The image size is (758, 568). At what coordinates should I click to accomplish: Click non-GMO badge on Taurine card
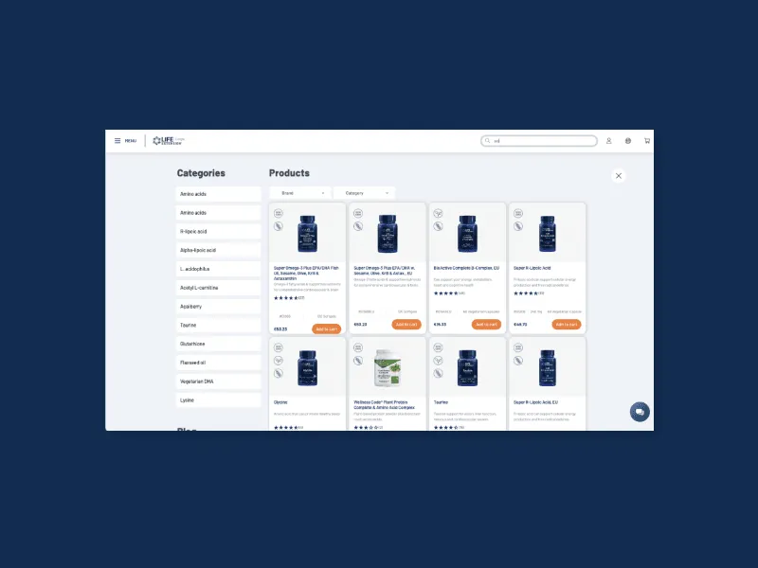[438, 347]
